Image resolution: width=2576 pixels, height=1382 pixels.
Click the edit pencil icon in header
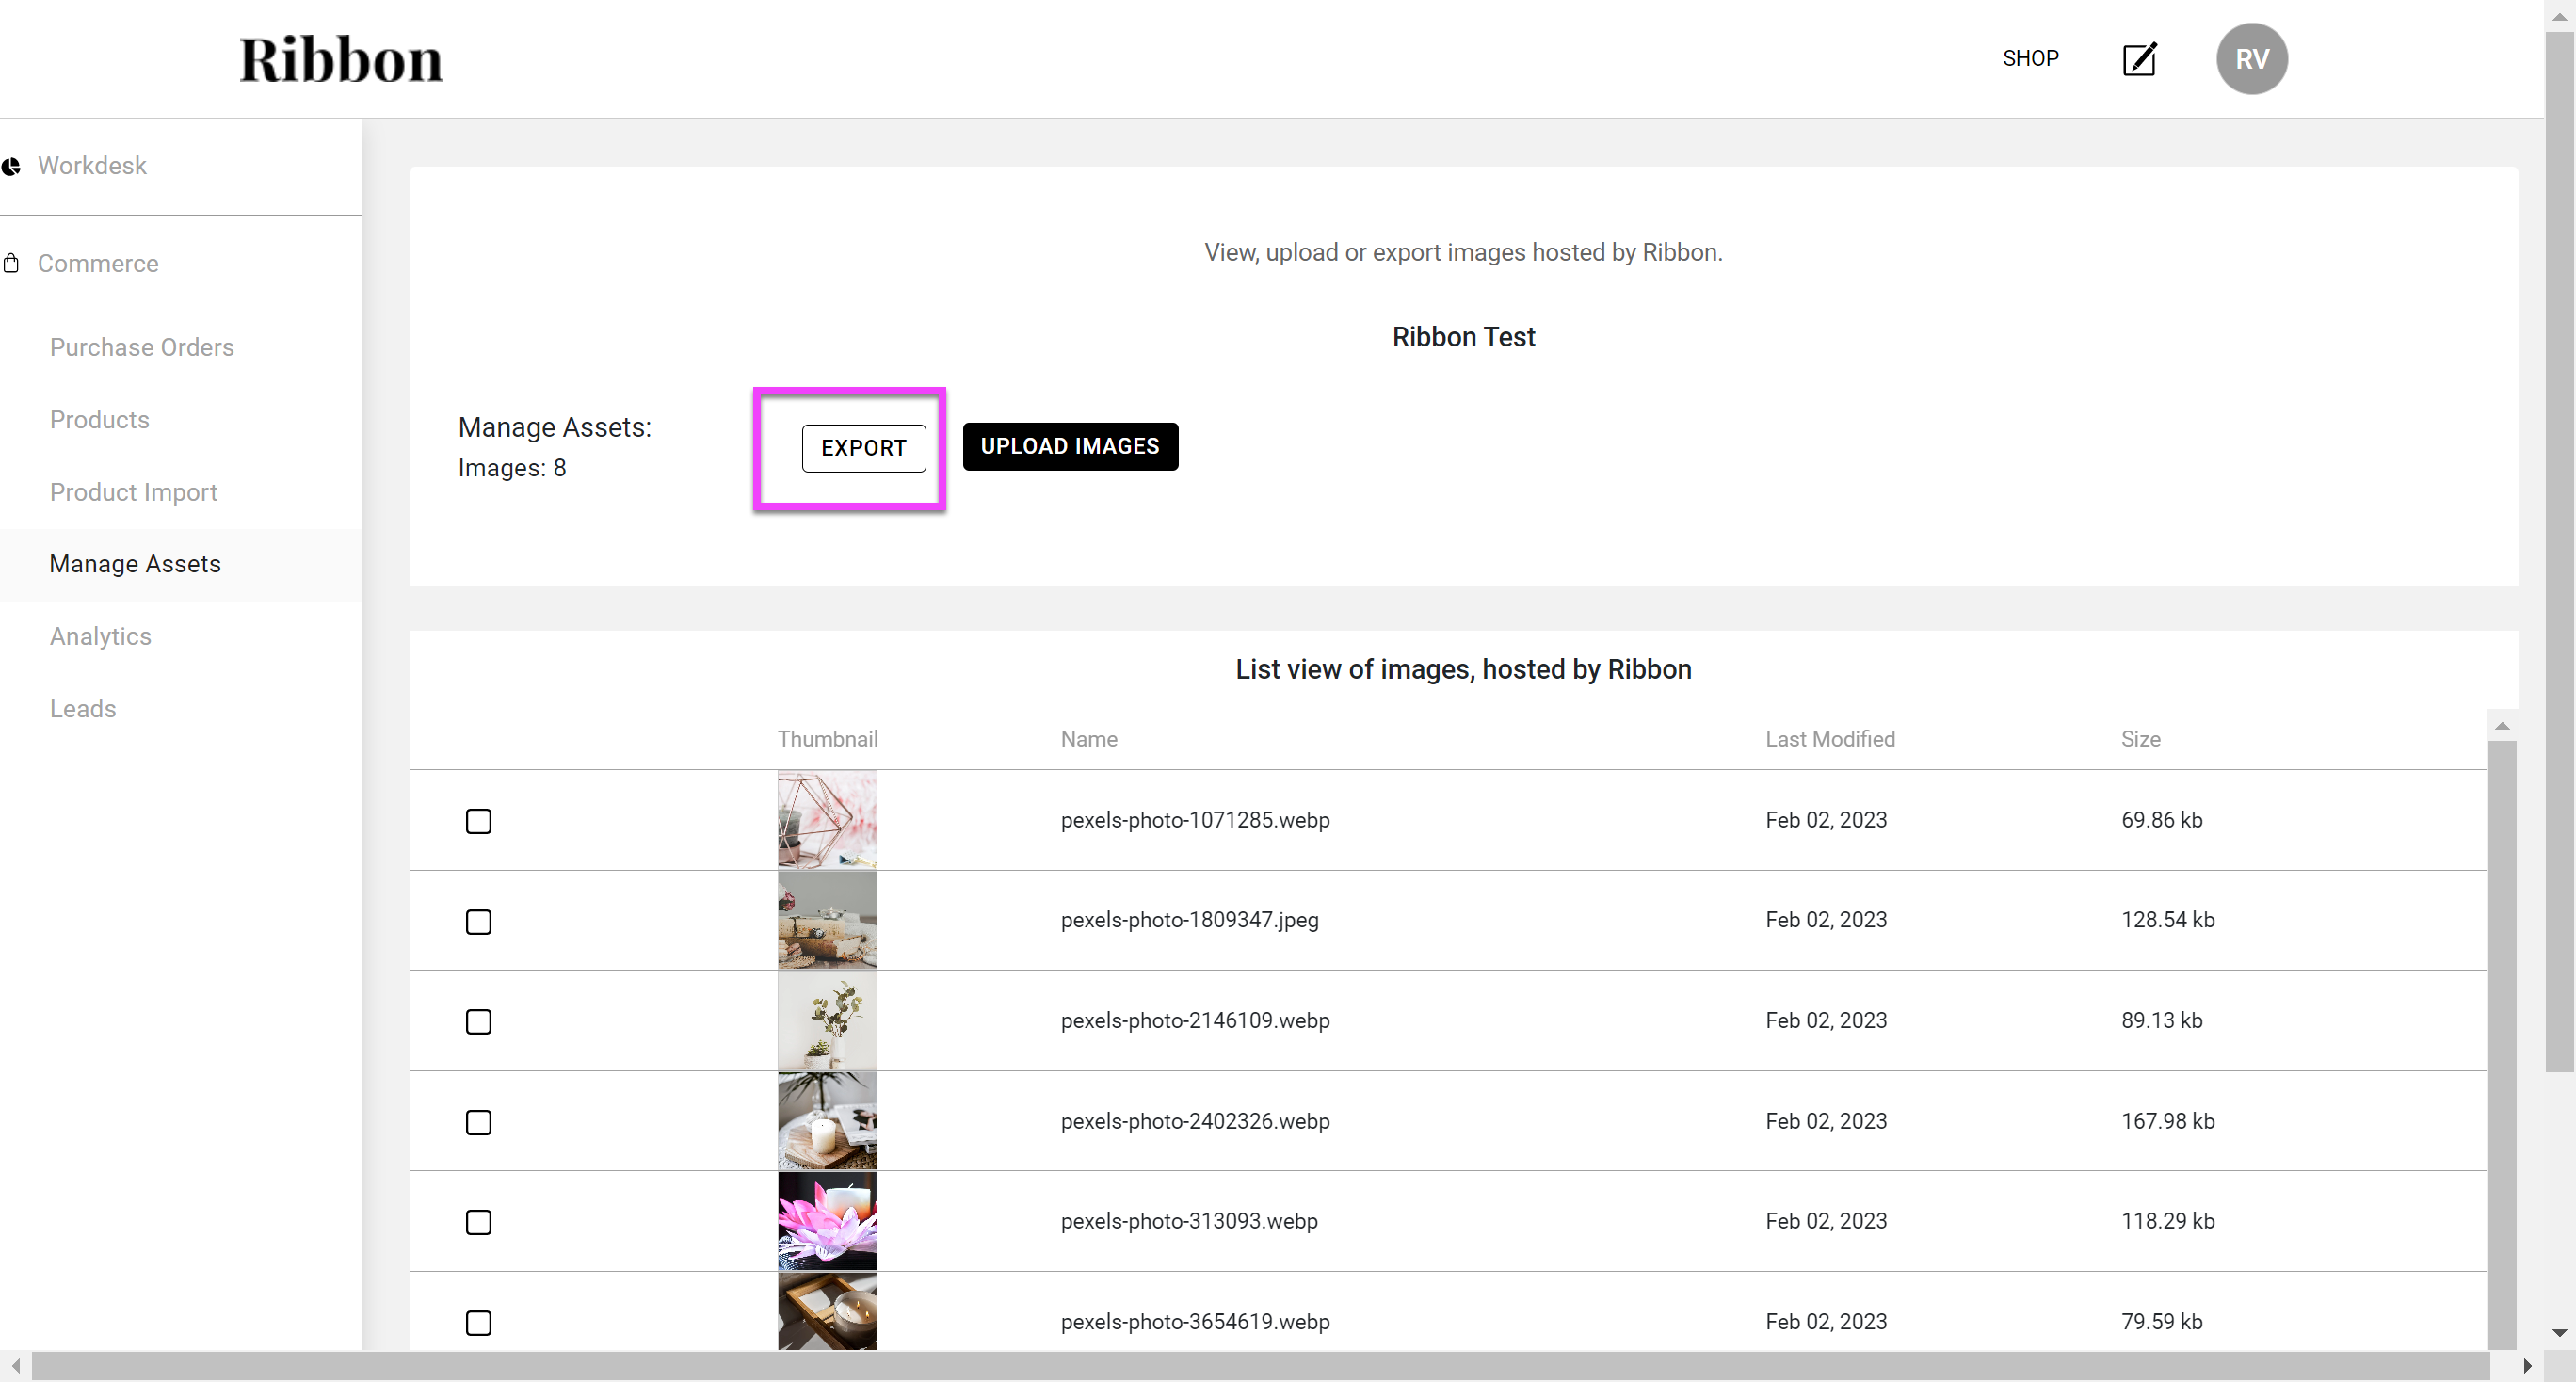(2139, 59)
